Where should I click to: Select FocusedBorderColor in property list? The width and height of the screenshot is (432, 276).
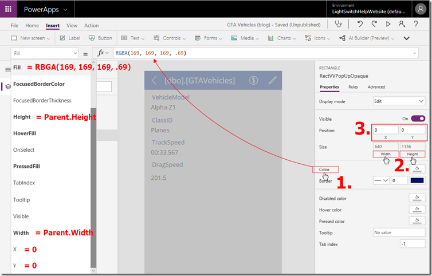39,84
